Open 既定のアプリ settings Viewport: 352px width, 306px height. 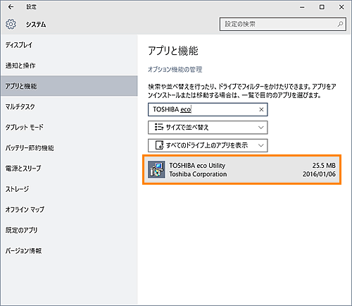(x=69, y=230)
